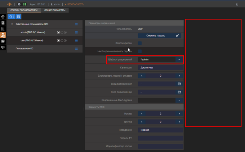
Task: Increase 'Блокировать после N отказов' value
Action: click(x=179, y=76)
